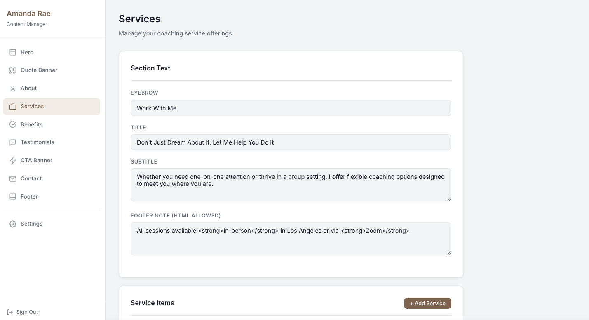Click the Footer Note HTML textarea
The image size is (589, 320).
coord(291,239)
